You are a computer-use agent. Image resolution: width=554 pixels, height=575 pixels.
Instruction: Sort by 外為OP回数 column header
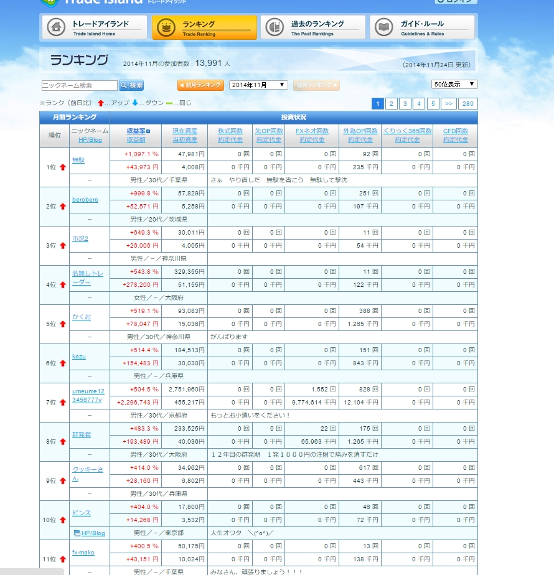pyautogui.click(x=360, y=131)
